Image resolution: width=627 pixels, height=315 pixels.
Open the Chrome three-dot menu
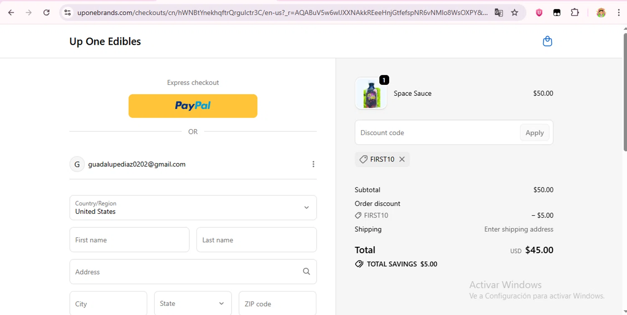click(x=619, y=13)
